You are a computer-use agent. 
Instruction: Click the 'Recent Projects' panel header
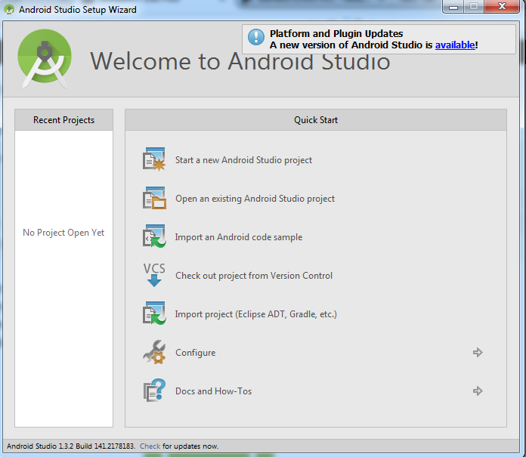pyautogui.click(x=63, y=119)
